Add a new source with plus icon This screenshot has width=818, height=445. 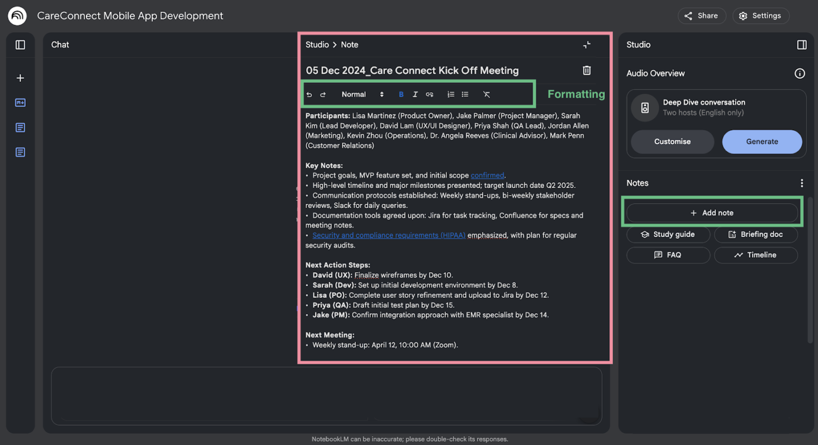pos(20,78)
